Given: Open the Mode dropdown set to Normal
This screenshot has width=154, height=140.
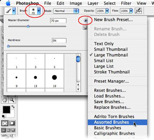Looking at the screenshot, I should coord(66,11).
